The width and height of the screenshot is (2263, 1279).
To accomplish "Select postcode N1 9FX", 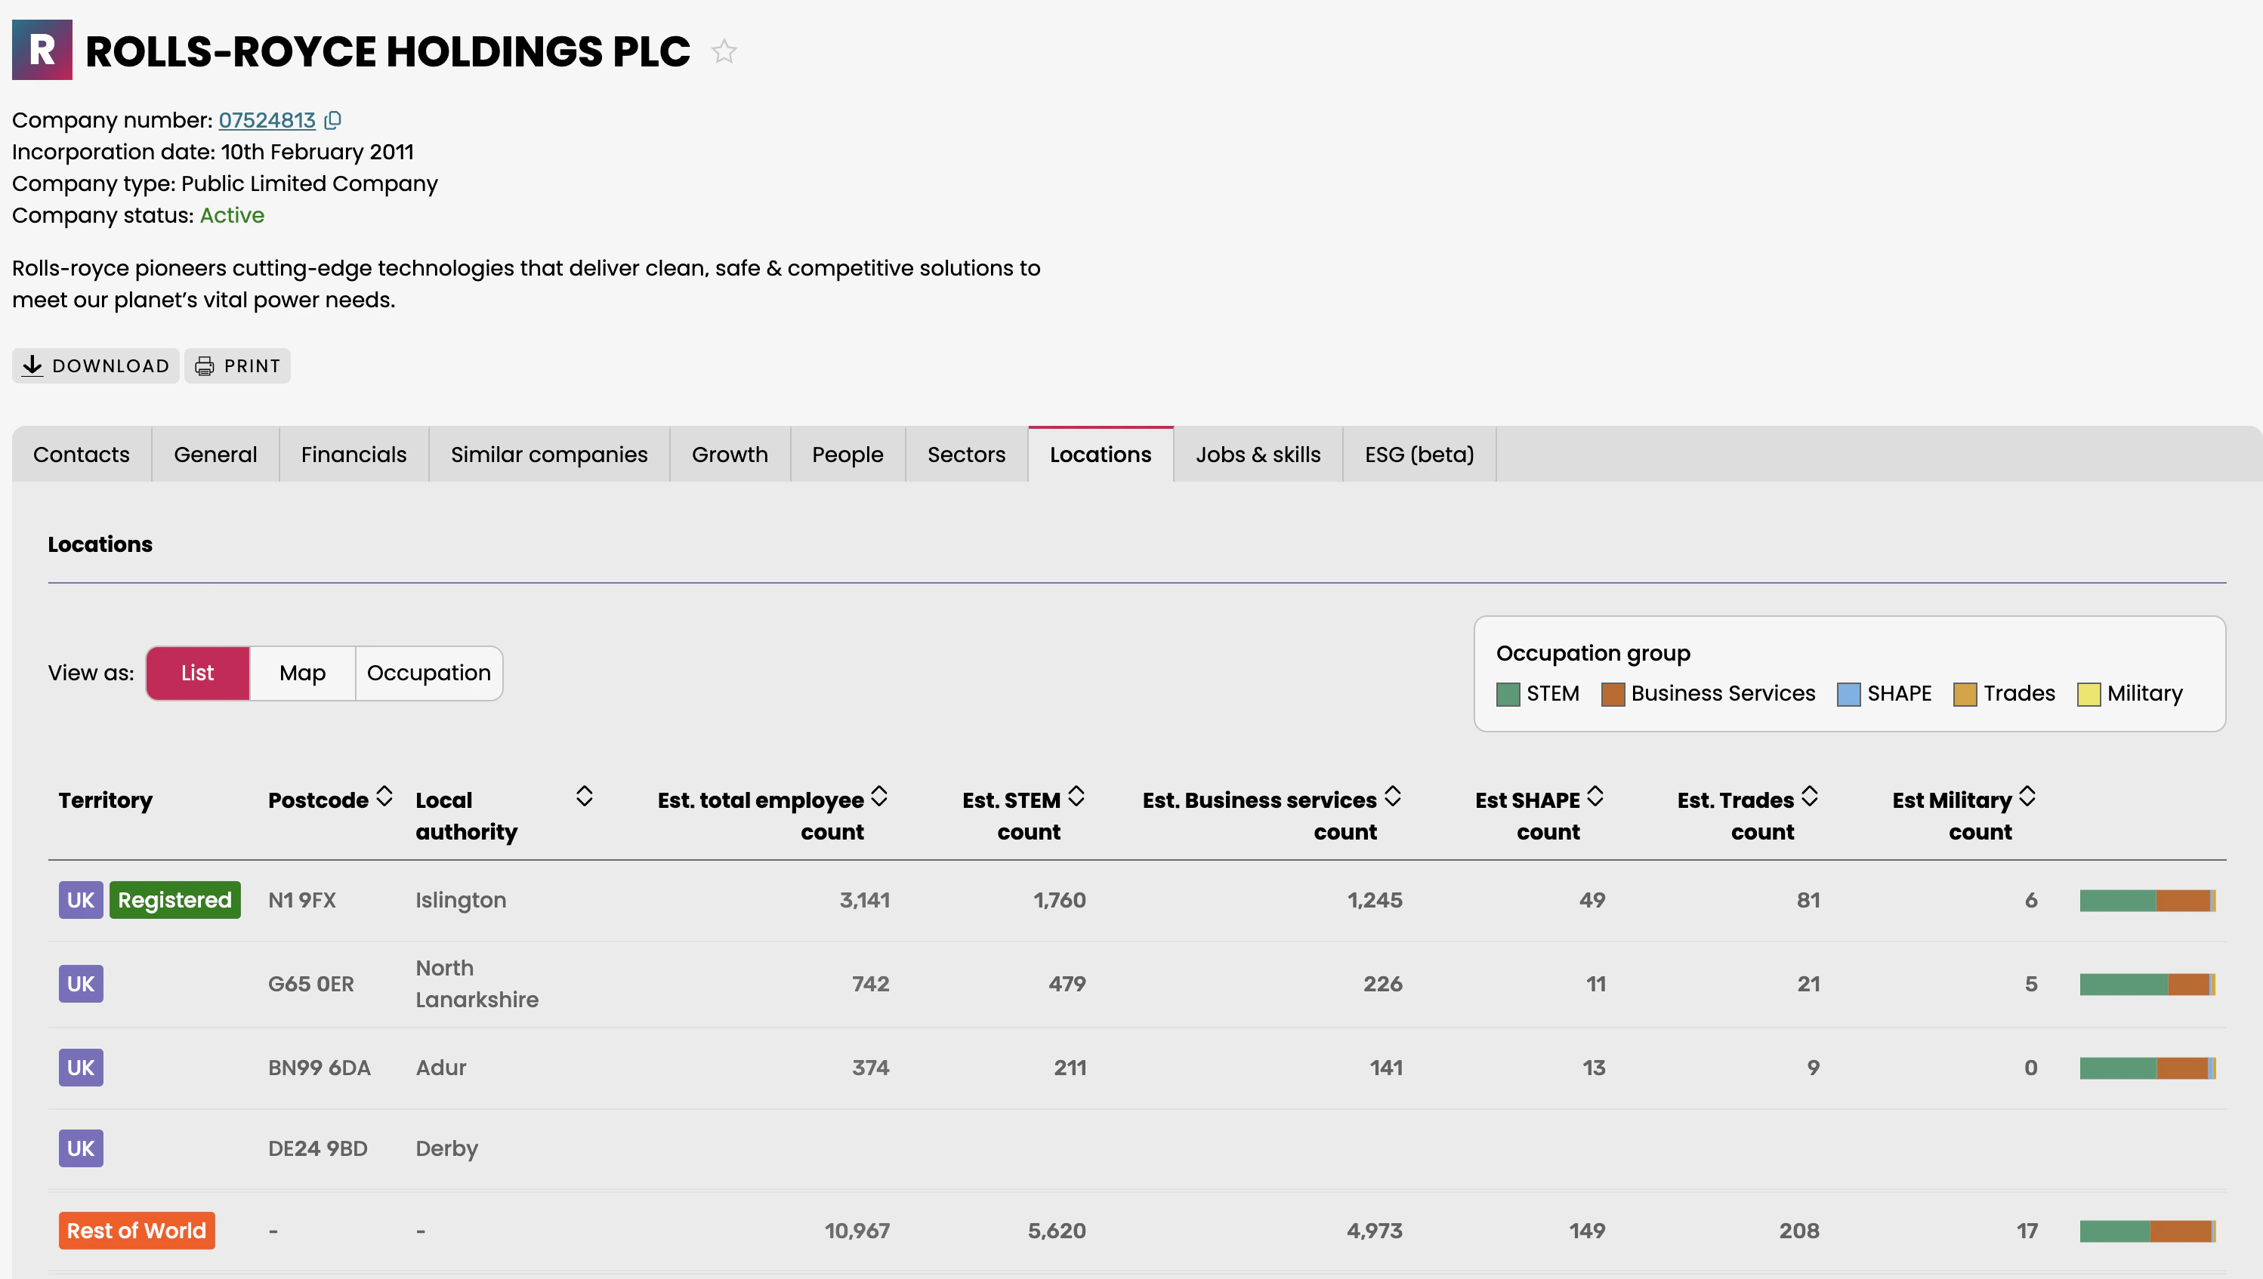I will [x=302, y=901].
